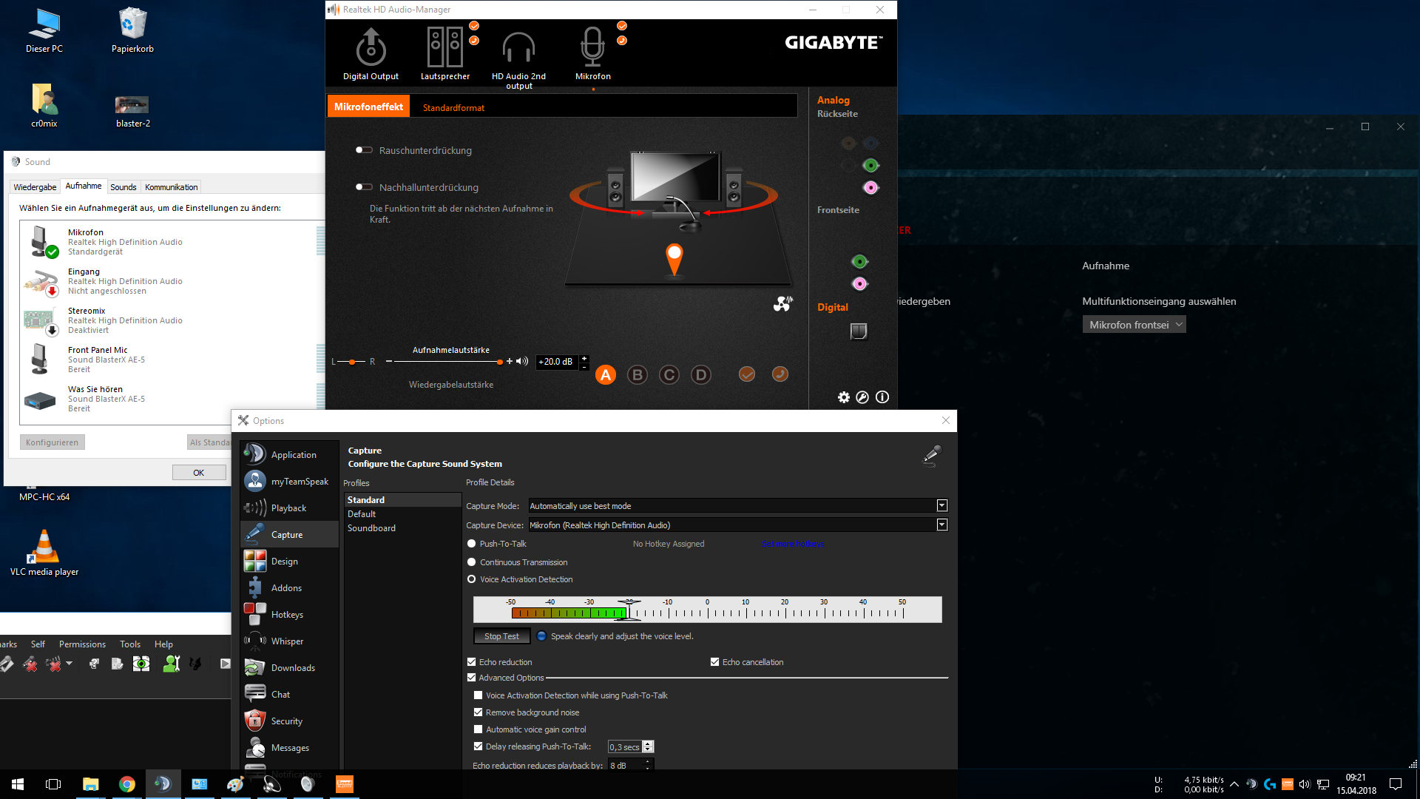The height and width of the screenshot is (799, 1420).
Task: Enable Automatic voice gain control
Action: [479, 729]
